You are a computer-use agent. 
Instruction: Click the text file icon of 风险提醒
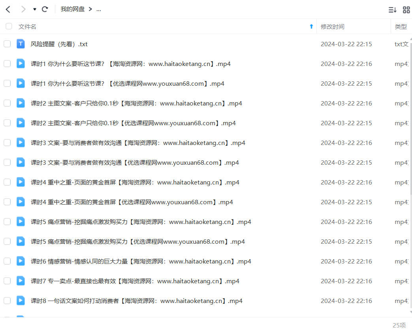tap(21, 44)
